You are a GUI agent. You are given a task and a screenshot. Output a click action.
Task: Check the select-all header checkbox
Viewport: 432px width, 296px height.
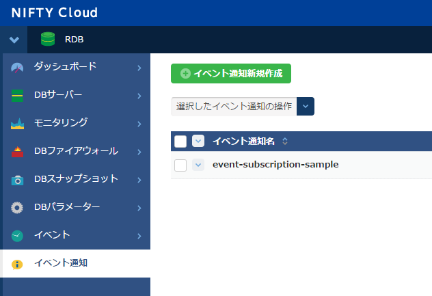coord(180,142)
